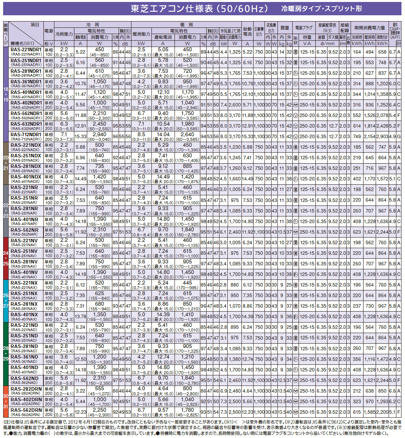Click the cyan page 26-27 side bar
Viewport: 405px width, 438px height.
[x=6, y=301]
